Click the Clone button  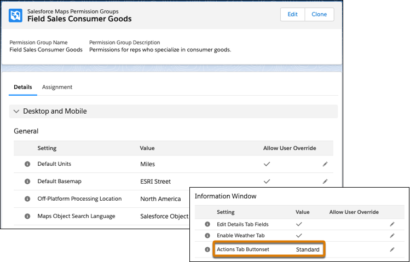tap(319, 14)
